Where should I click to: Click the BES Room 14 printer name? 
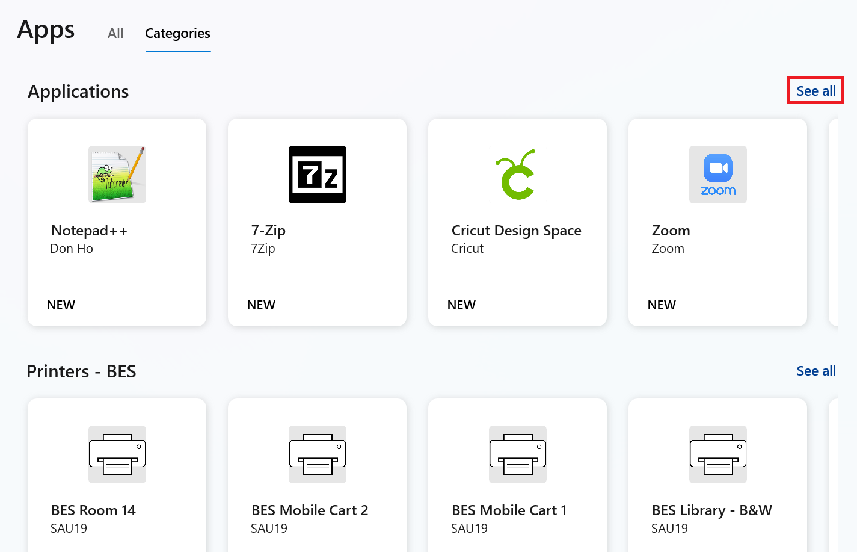point(94,510)
